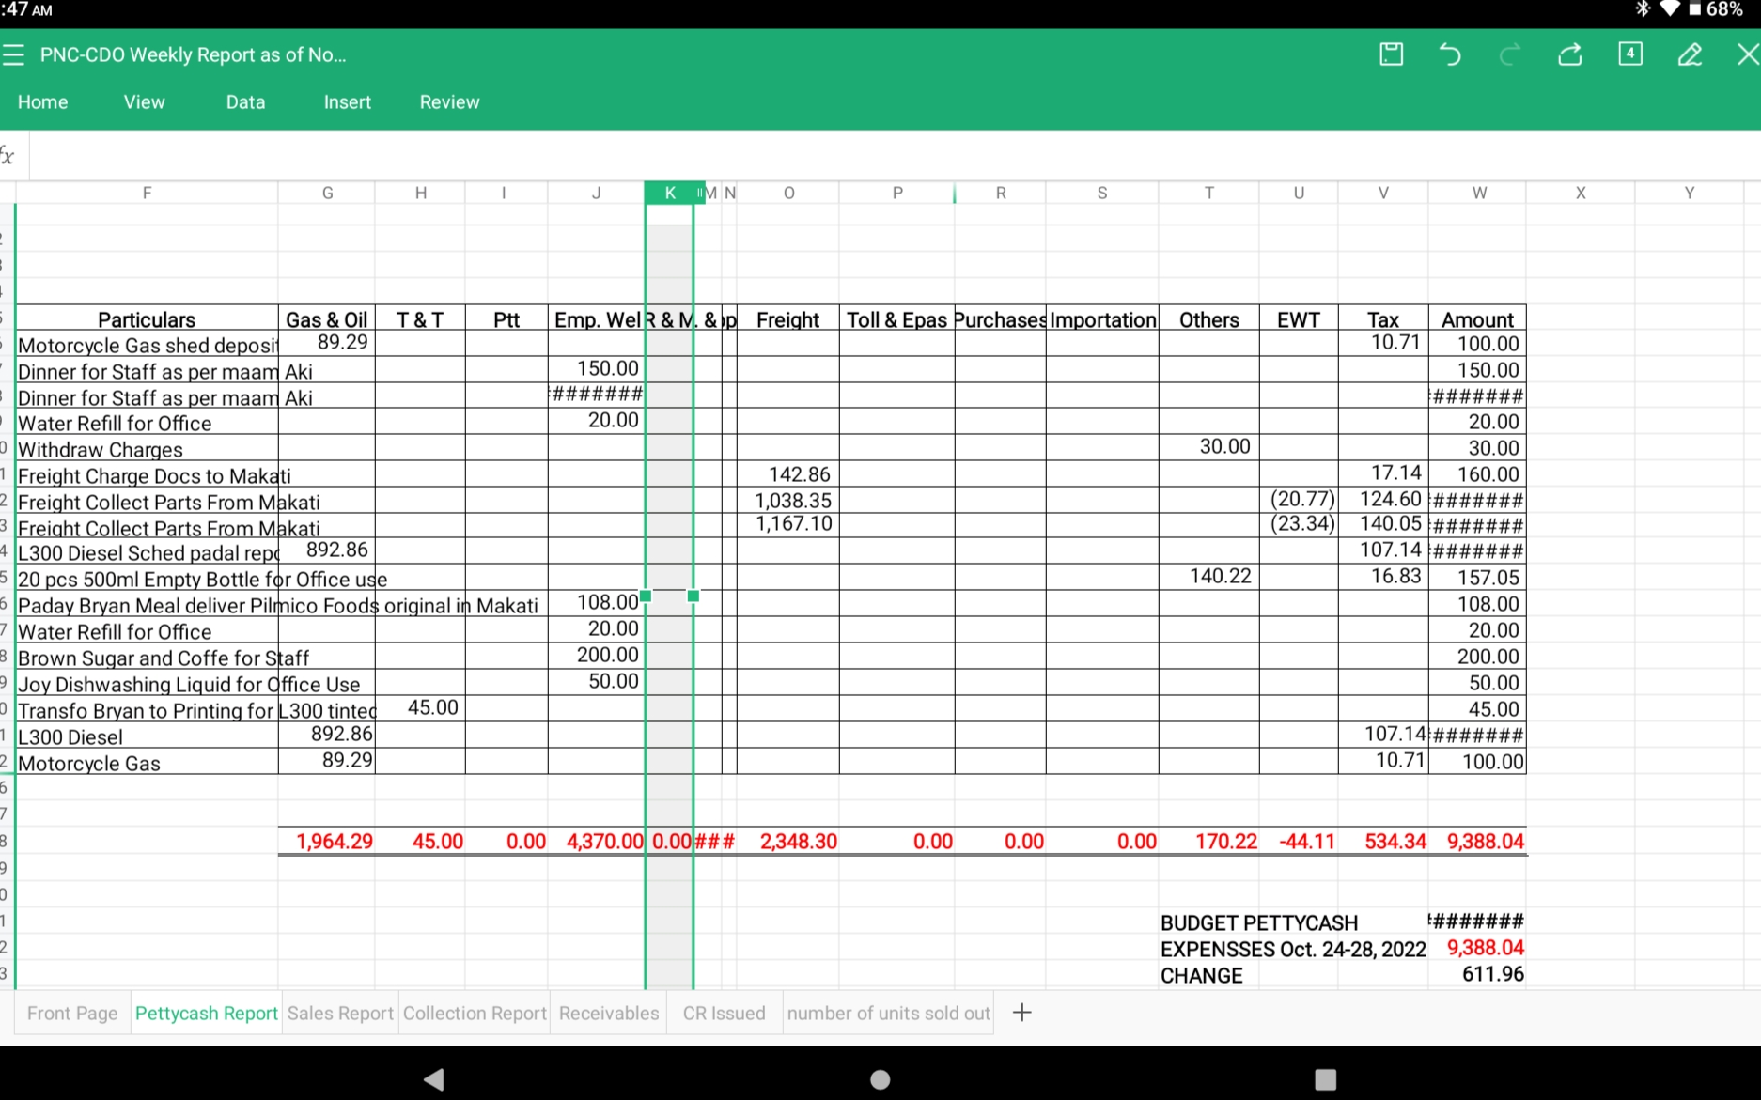Switch to the Sales Report sheet
Viewport: 1761px width, 1100px height.
[x=340, y=1014]
